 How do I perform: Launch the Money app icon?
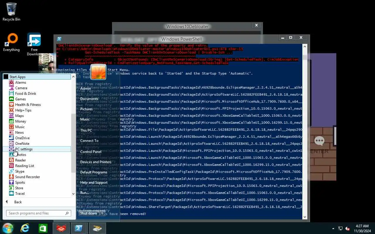tap(11, 121)
